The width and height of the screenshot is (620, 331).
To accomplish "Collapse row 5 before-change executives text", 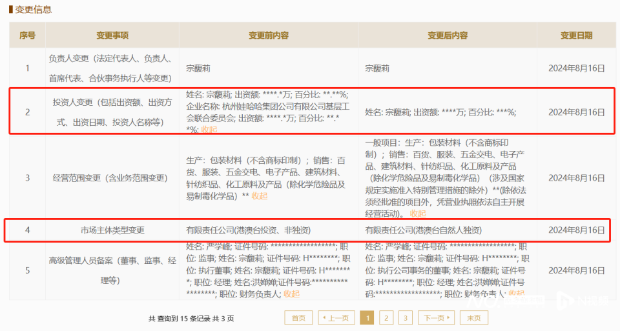I will 291,294.
